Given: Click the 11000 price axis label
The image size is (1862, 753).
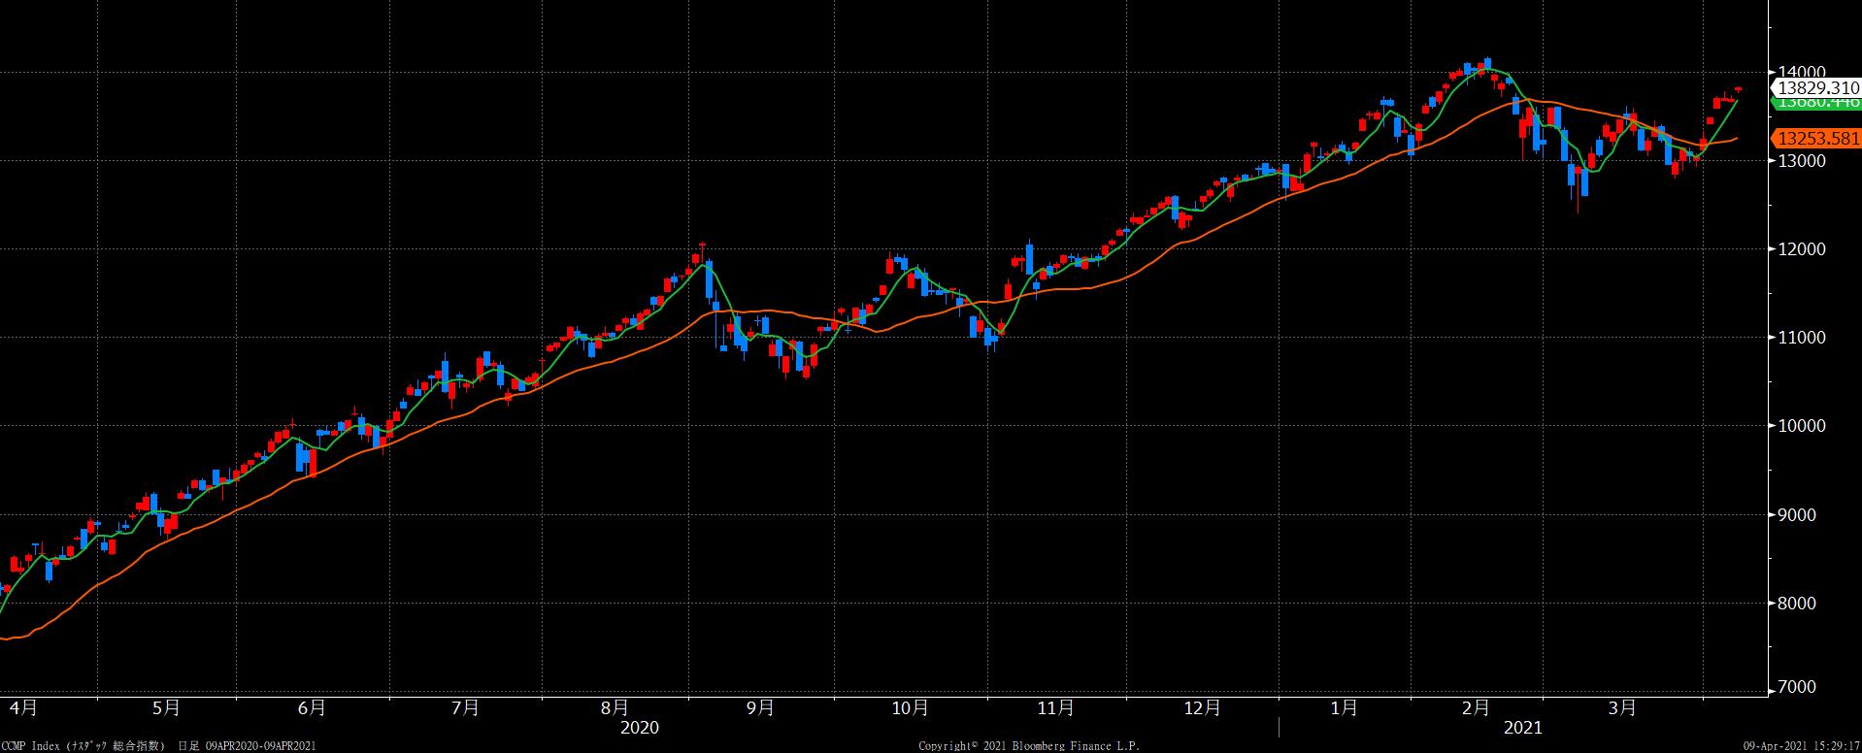Looking at the screenshot, I should (1803, 338).
